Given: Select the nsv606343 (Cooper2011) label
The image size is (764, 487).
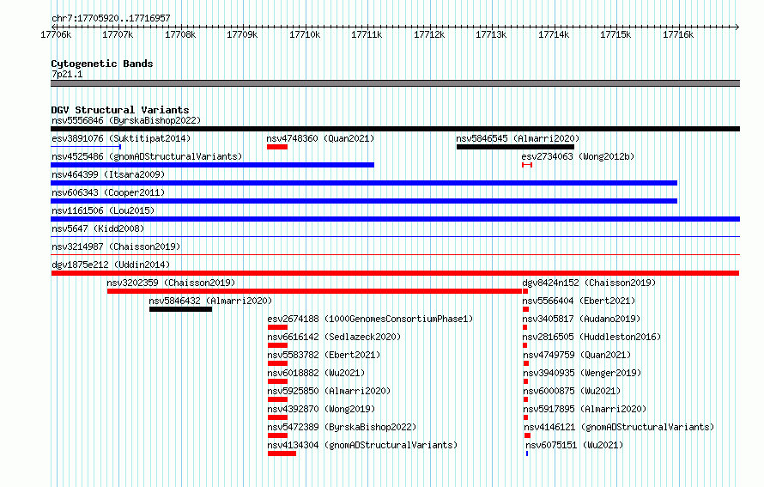Looking at the screenshot, I should click(108, 192).
